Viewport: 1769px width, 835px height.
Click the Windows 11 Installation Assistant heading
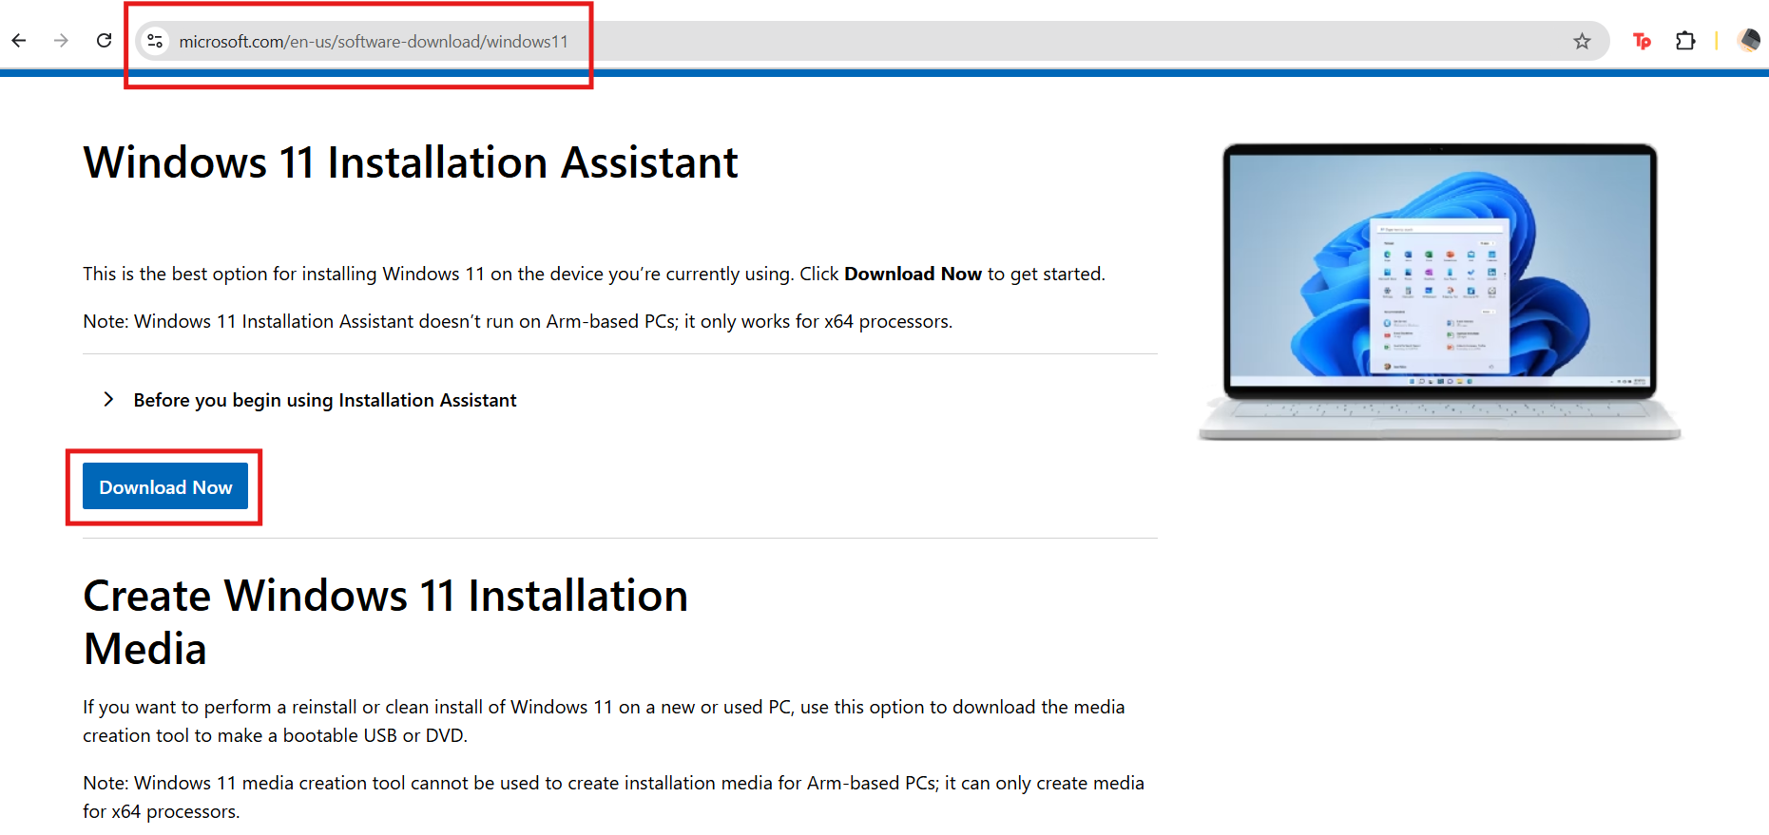(x=411, y=162)
